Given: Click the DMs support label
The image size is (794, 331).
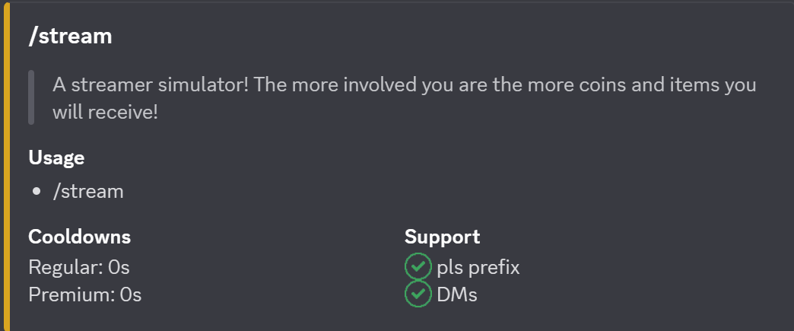Looking at the screenshot, I should [457, 294].
